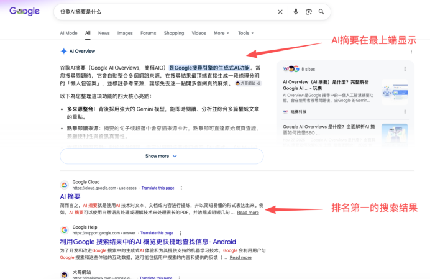Click cloud.google.com URL under Google Cloud
Image resolution: width=430 pixels, height=279 pixels.
coord(104,188)
